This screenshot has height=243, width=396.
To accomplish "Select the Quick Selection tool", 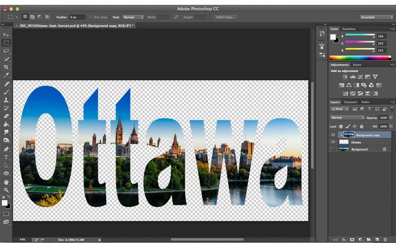I will pyautogui.click(x=6, y=59).
